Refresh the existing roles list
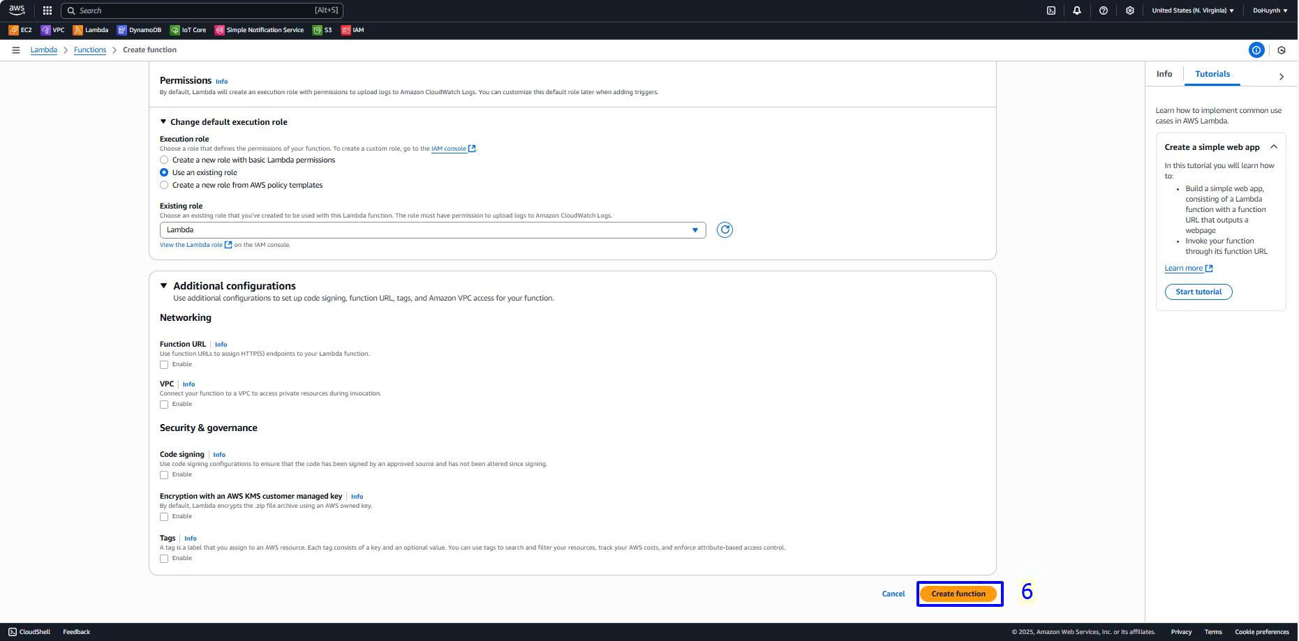Image resolution: width=1299 pixels, height=641 pixels. tap(725, 230)
